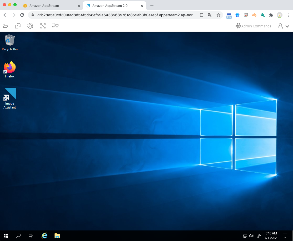This screenshot has width=293, height=241.
Task: Open File Explorer from taskbar
Action: [57, 236]
